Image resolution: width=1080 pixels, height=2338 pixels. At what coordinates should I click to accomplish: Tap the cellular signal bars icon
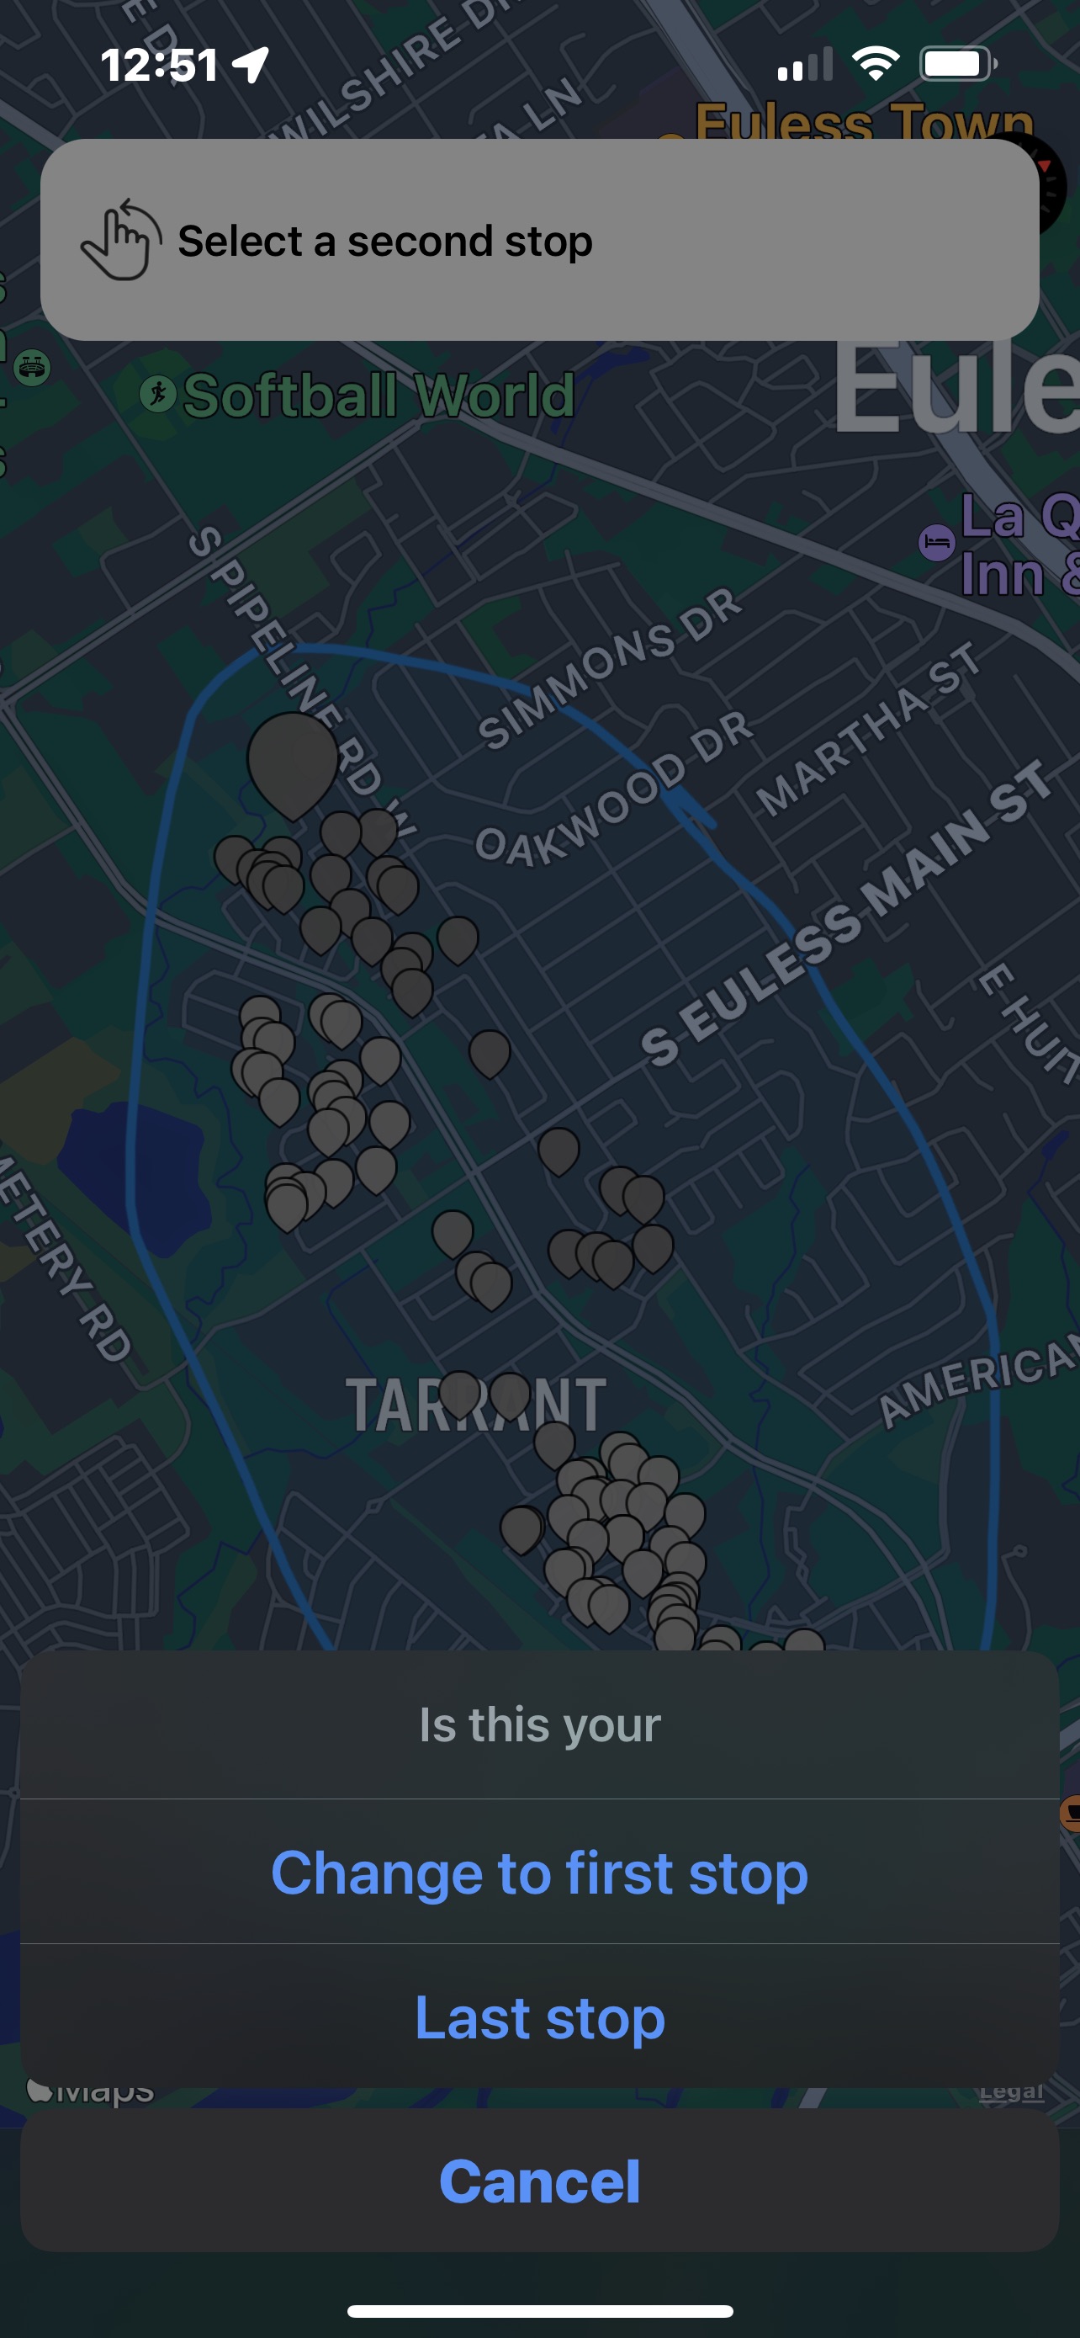(x=804, y=66)
